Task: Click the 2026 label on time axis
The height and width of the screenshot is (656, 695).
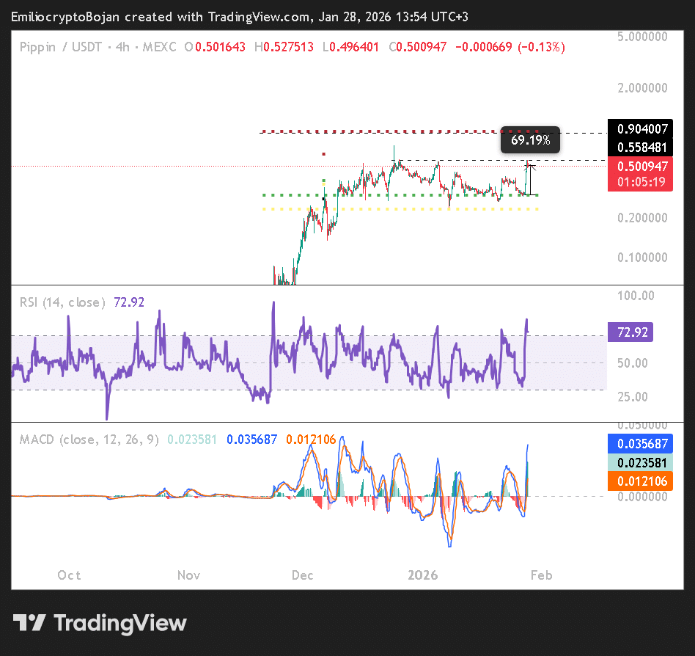Action: tap(422, 575)
